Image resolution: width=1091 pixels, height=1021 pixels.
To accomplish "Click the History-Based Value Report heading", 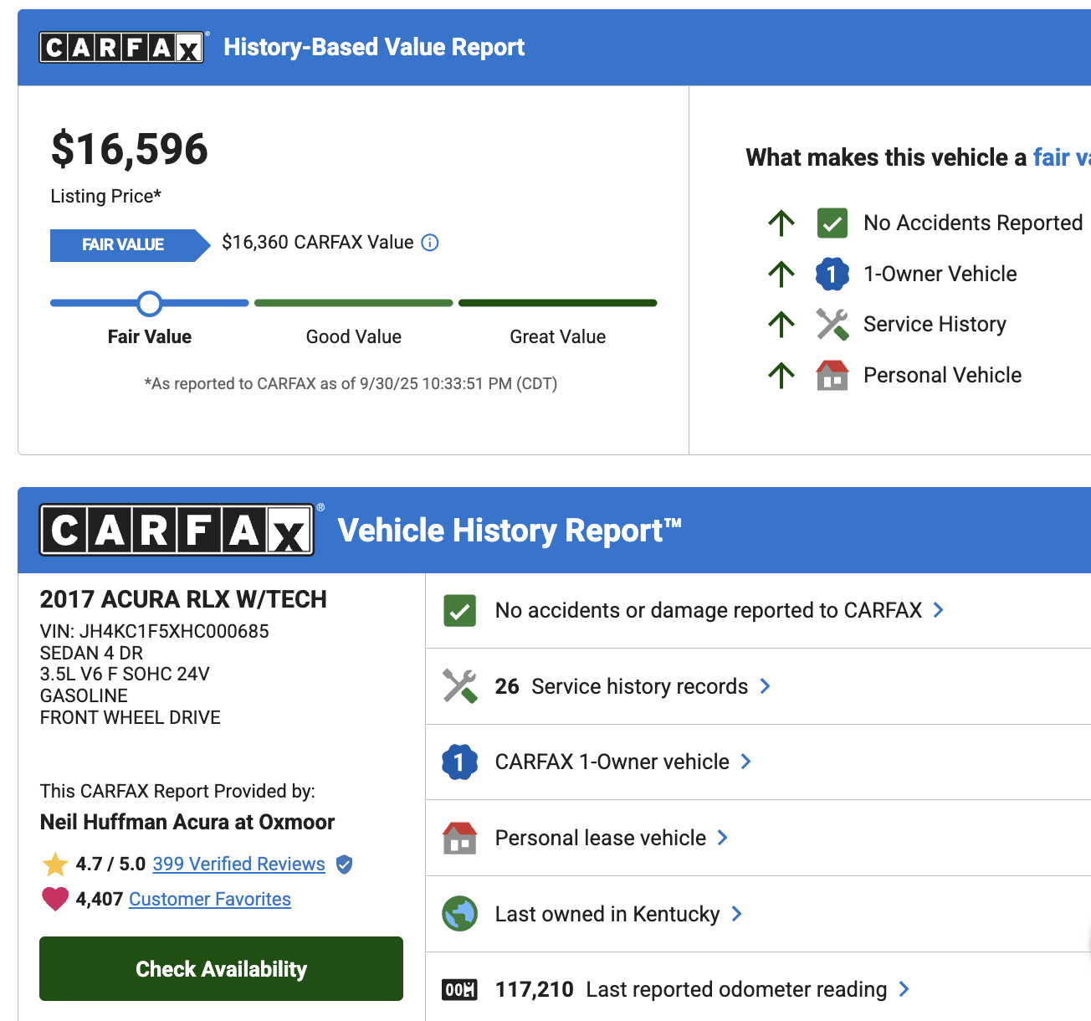I will click(374, 47).
